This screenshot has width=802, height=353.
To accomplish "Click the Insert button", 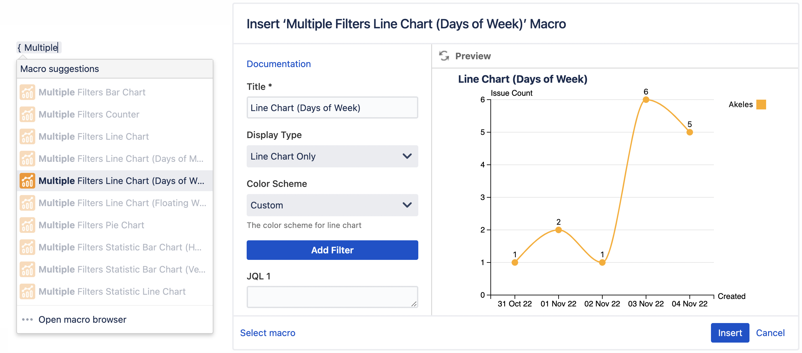I will tap(730, 333).
